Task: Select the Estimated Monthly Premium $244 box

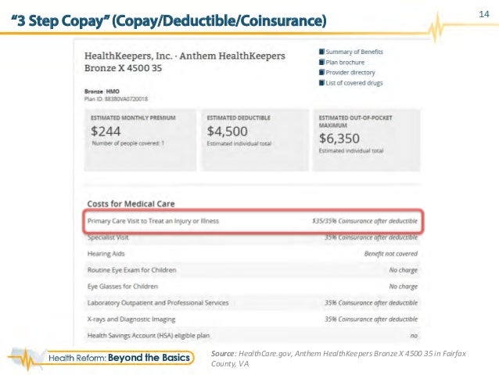Action: click(x=140, y=140)
